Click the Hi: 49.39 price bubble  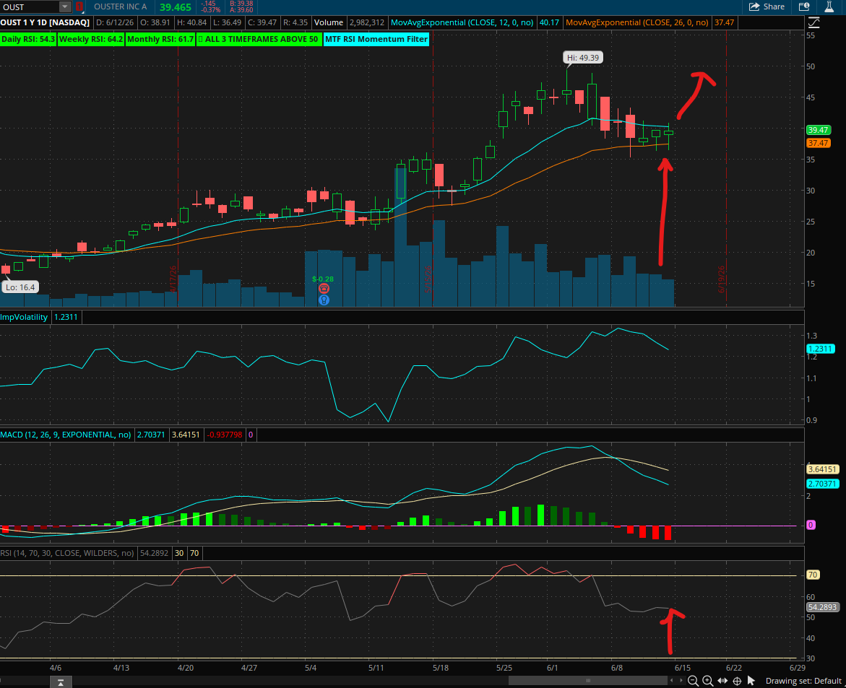click(583, 58)
